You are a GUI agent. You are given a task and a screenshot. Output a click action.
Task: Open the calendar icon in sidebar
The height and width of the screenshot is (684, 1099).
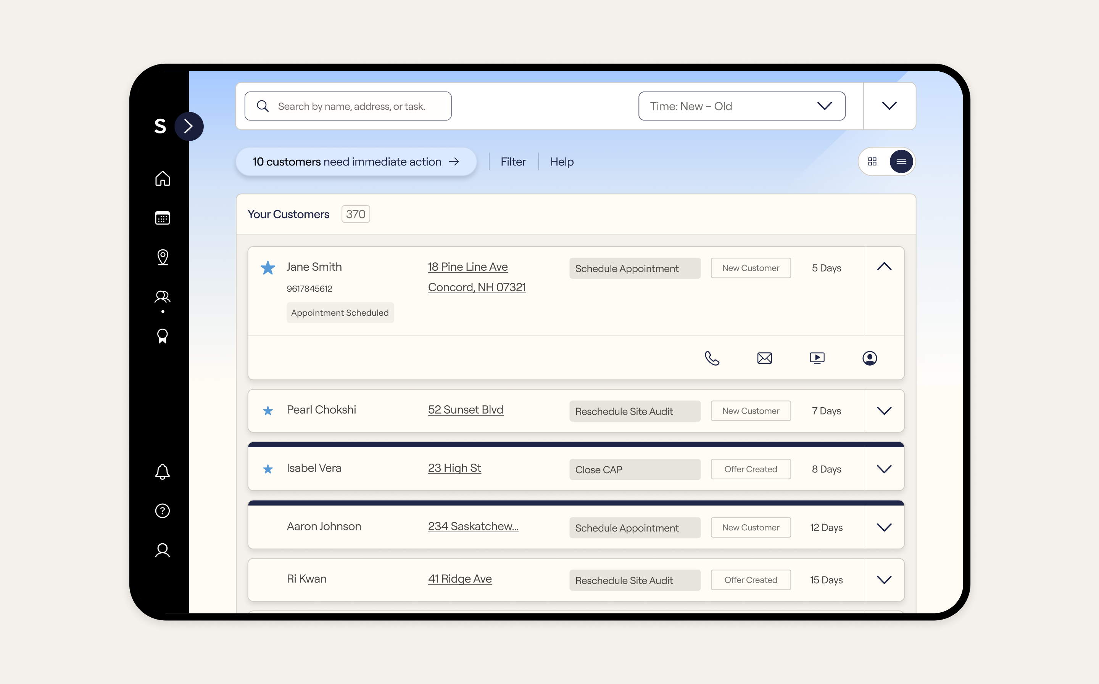click(163, 218)
